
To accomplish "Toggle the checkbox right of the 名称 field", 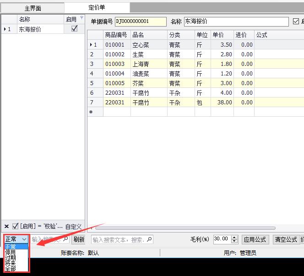I will (296, 21).
